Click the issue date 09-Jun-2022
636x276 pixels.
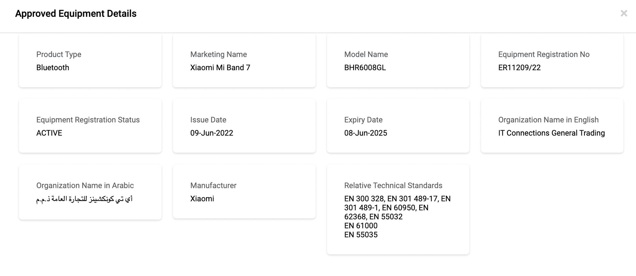pos(211,133)
